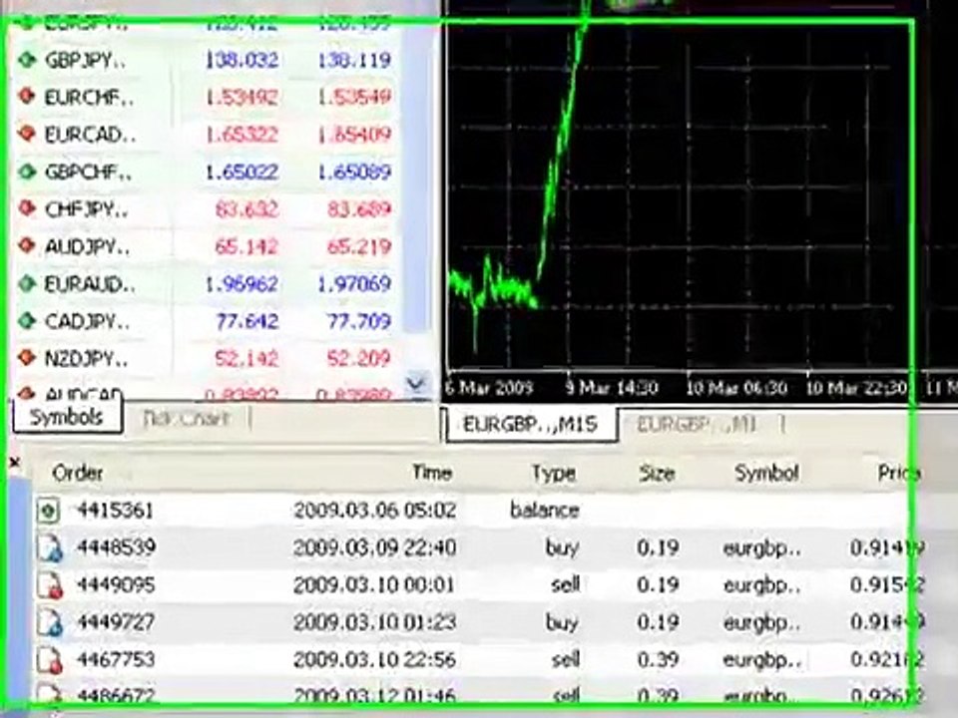The width and height of the screenshot is (958, 718).
Task: Click the GBPCHF green direction arrow icon
Action: pos(27,172)
